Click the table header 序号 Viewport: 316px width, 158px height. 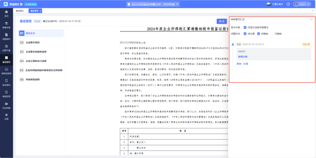coord(124,131)
